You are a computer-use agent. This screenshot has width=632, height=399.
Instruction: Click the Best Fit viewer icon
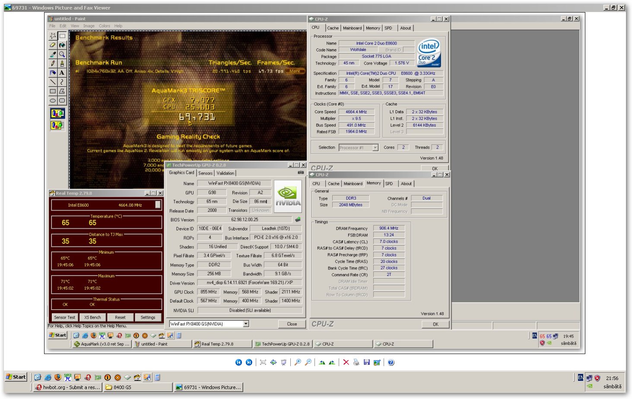click(x=263, y=362)
